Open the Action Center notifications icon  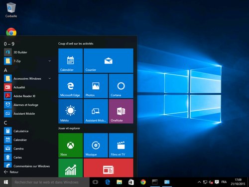217,182
